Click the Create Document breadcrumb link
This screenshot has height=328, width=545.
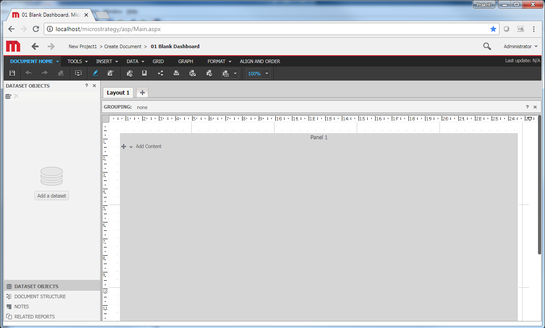(x=123, y=46)
